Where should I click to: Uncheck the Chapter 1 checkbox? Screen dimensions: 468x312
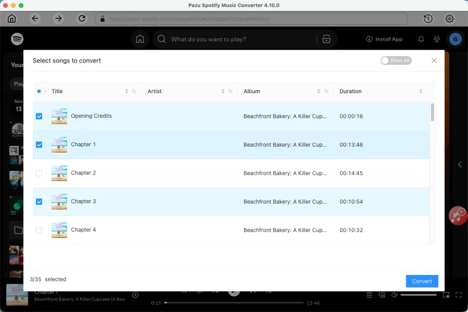coord(39,145)
